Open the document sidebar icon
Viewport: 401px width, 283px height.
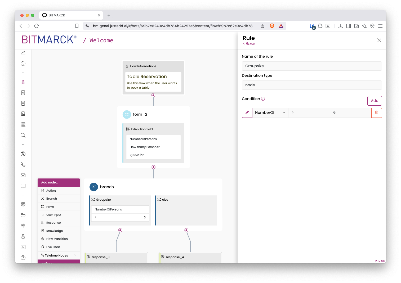pyautogui.click(x=23, y=103)
